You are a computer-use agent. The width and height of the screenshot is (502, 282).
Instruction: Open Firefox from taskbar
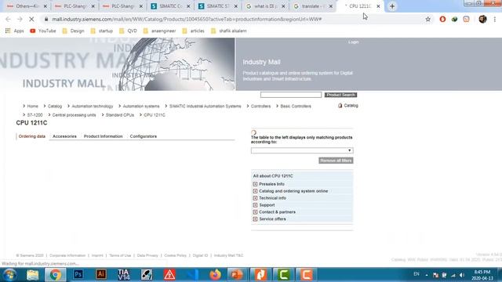pyautogui.click(x=215, y=275)
